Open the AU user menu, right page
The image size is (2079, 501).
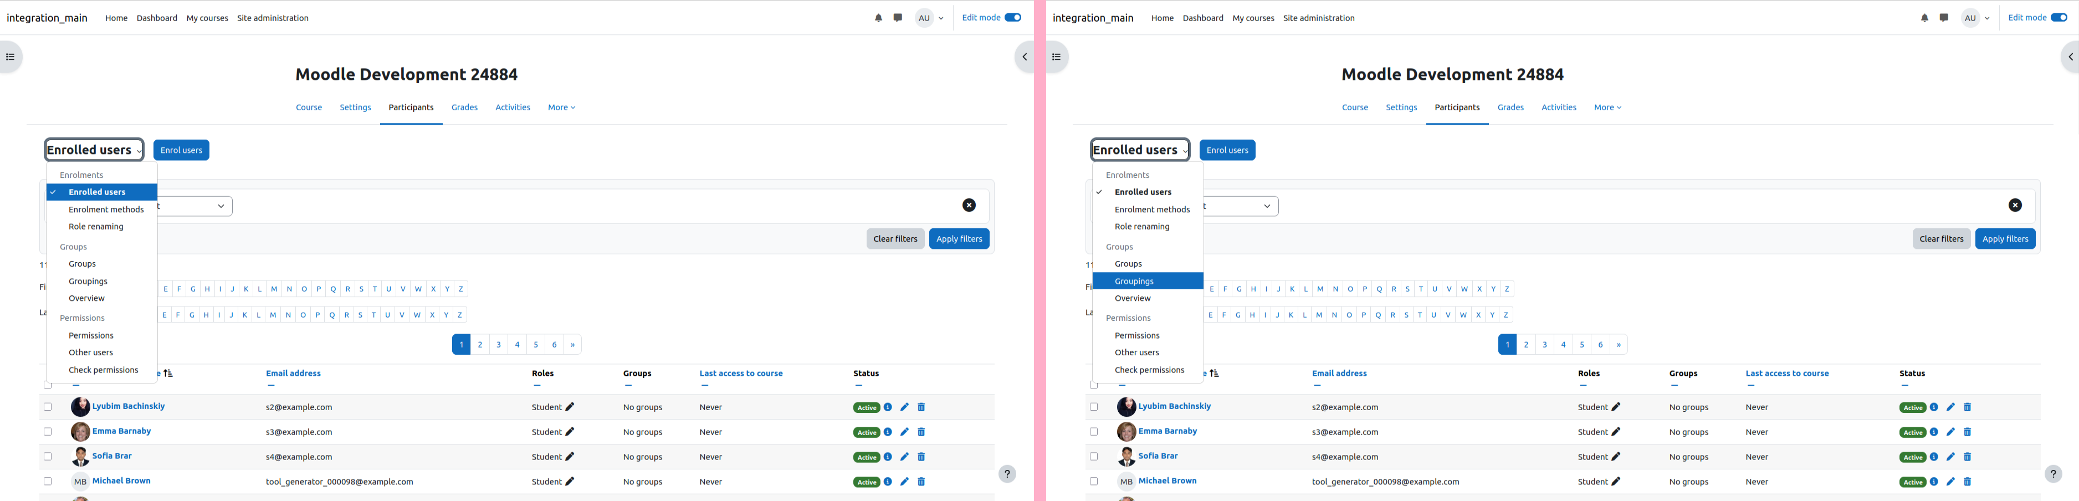pos(1976,18)
